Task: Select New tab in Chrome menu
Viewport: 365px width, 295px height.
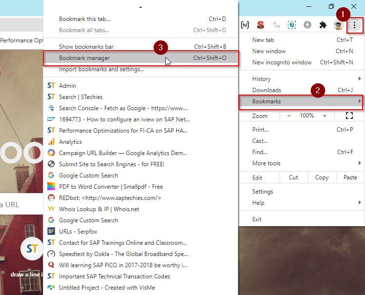Action: (x=302, y=40)
